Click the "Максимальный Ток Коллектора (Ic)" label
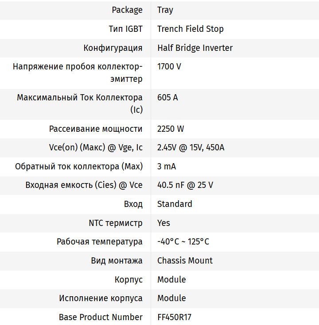Screen dimensions: 319x325 [80, 103]
